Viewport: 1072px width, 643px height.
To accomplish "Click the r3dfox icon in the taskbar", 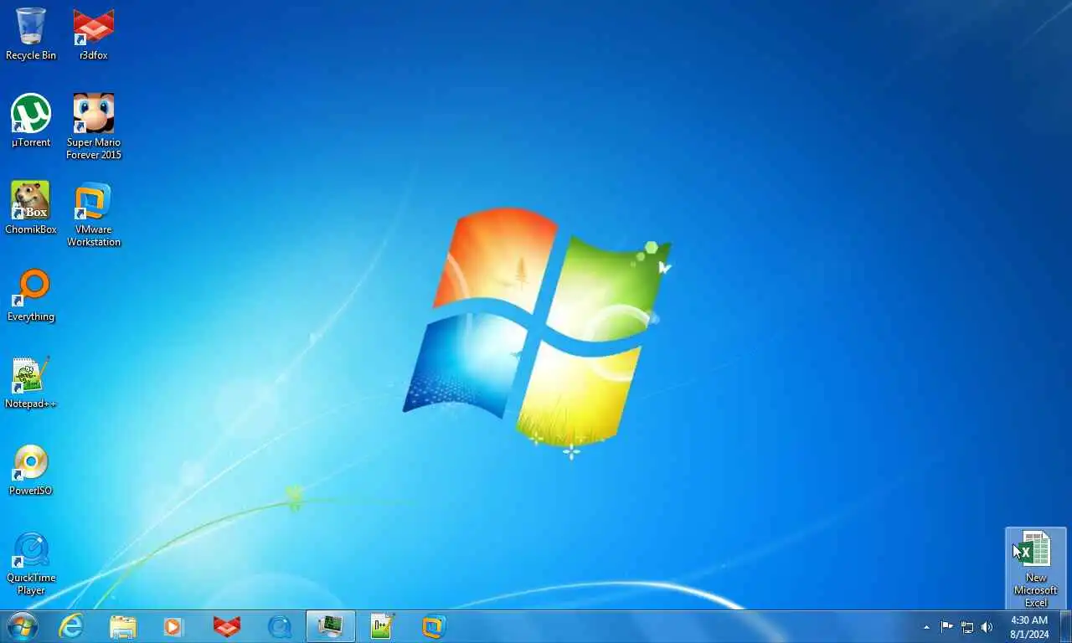I will click(227, 626).
